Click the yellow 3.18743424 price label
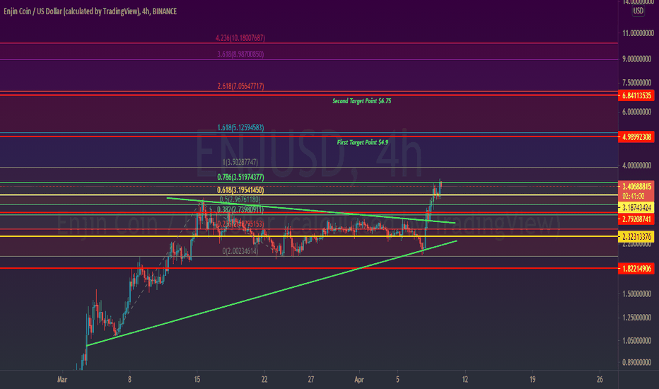This screenshot has height=389, width=659. pyautogui.click(x=636, y=207)
